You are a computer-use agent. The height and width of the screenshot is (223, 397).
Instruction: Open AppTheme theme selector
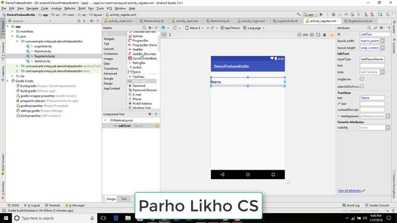pyautogui.click(x=230, y=28)
